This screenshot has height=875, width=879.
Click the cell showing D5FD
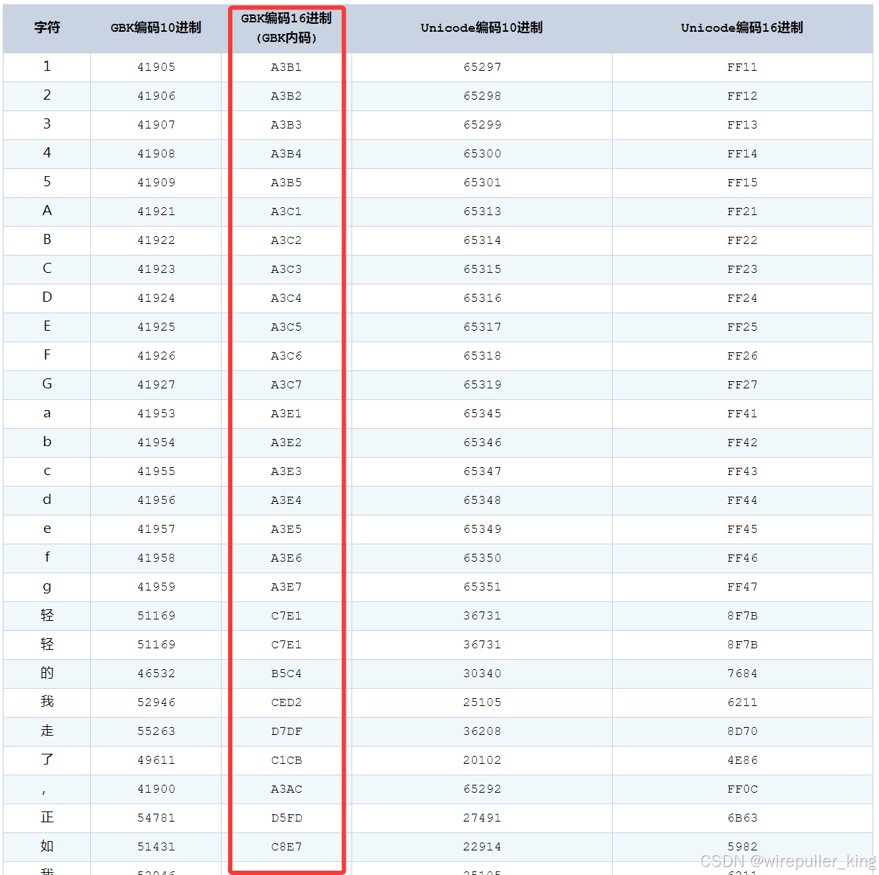tap(287, 818)
